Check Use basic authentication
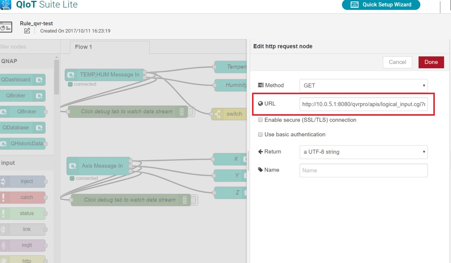This screenshot has width=451, height=263. [260, 134]
